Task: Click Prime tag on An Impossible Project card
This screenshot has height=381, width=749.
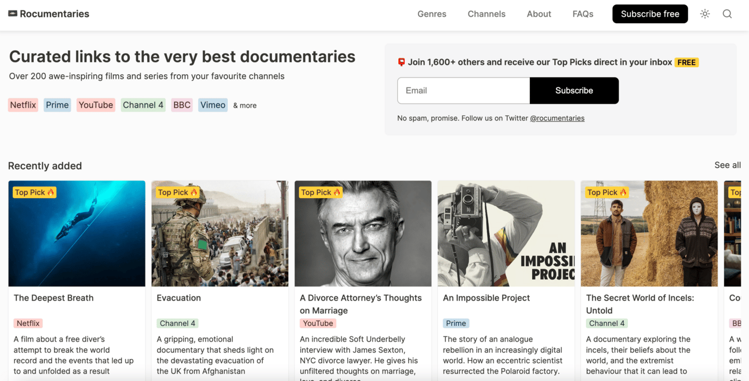Action: [x=456, y=323]
